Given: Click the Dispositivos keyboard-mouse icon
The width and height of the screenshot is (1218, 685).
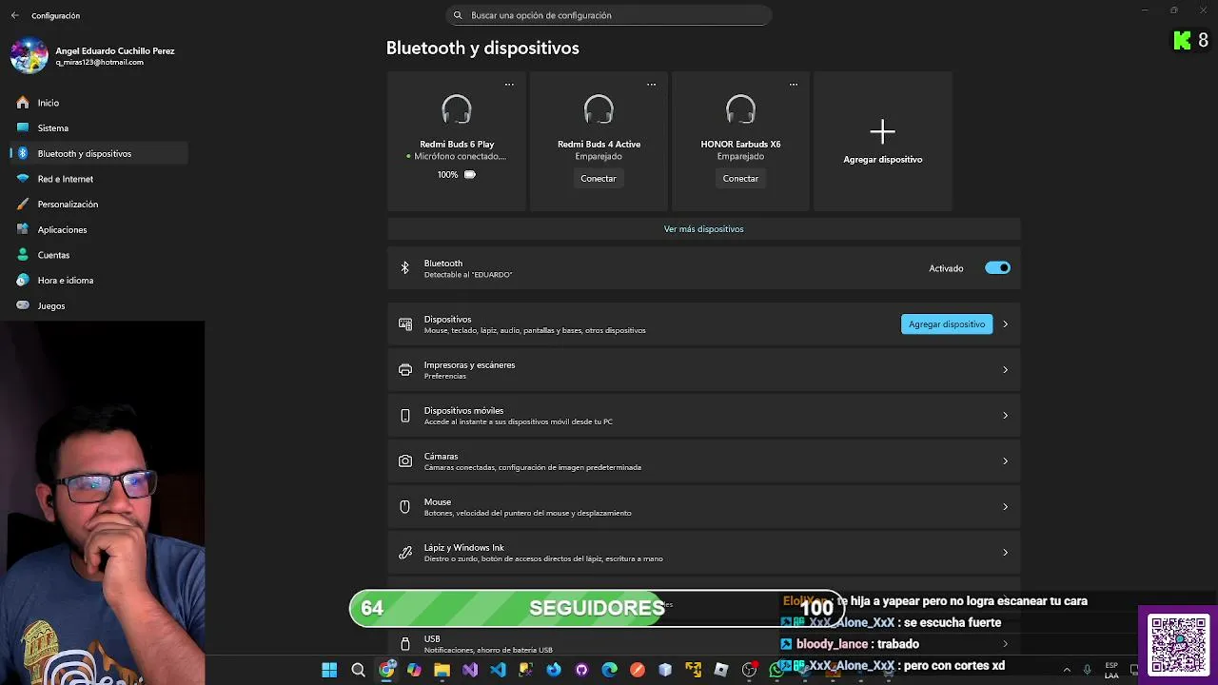Looking at the screenshot, I should pos(405,324).
